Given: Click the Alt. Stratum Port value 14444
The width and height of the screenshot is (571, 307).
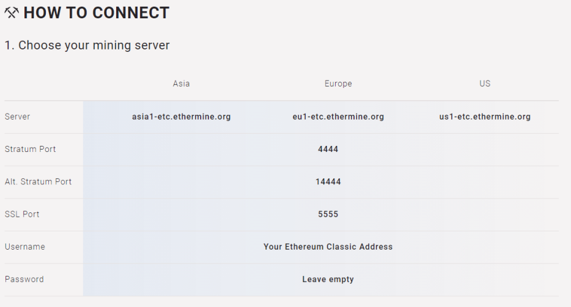Looking at the screenshot, I should tap(328, 181).
